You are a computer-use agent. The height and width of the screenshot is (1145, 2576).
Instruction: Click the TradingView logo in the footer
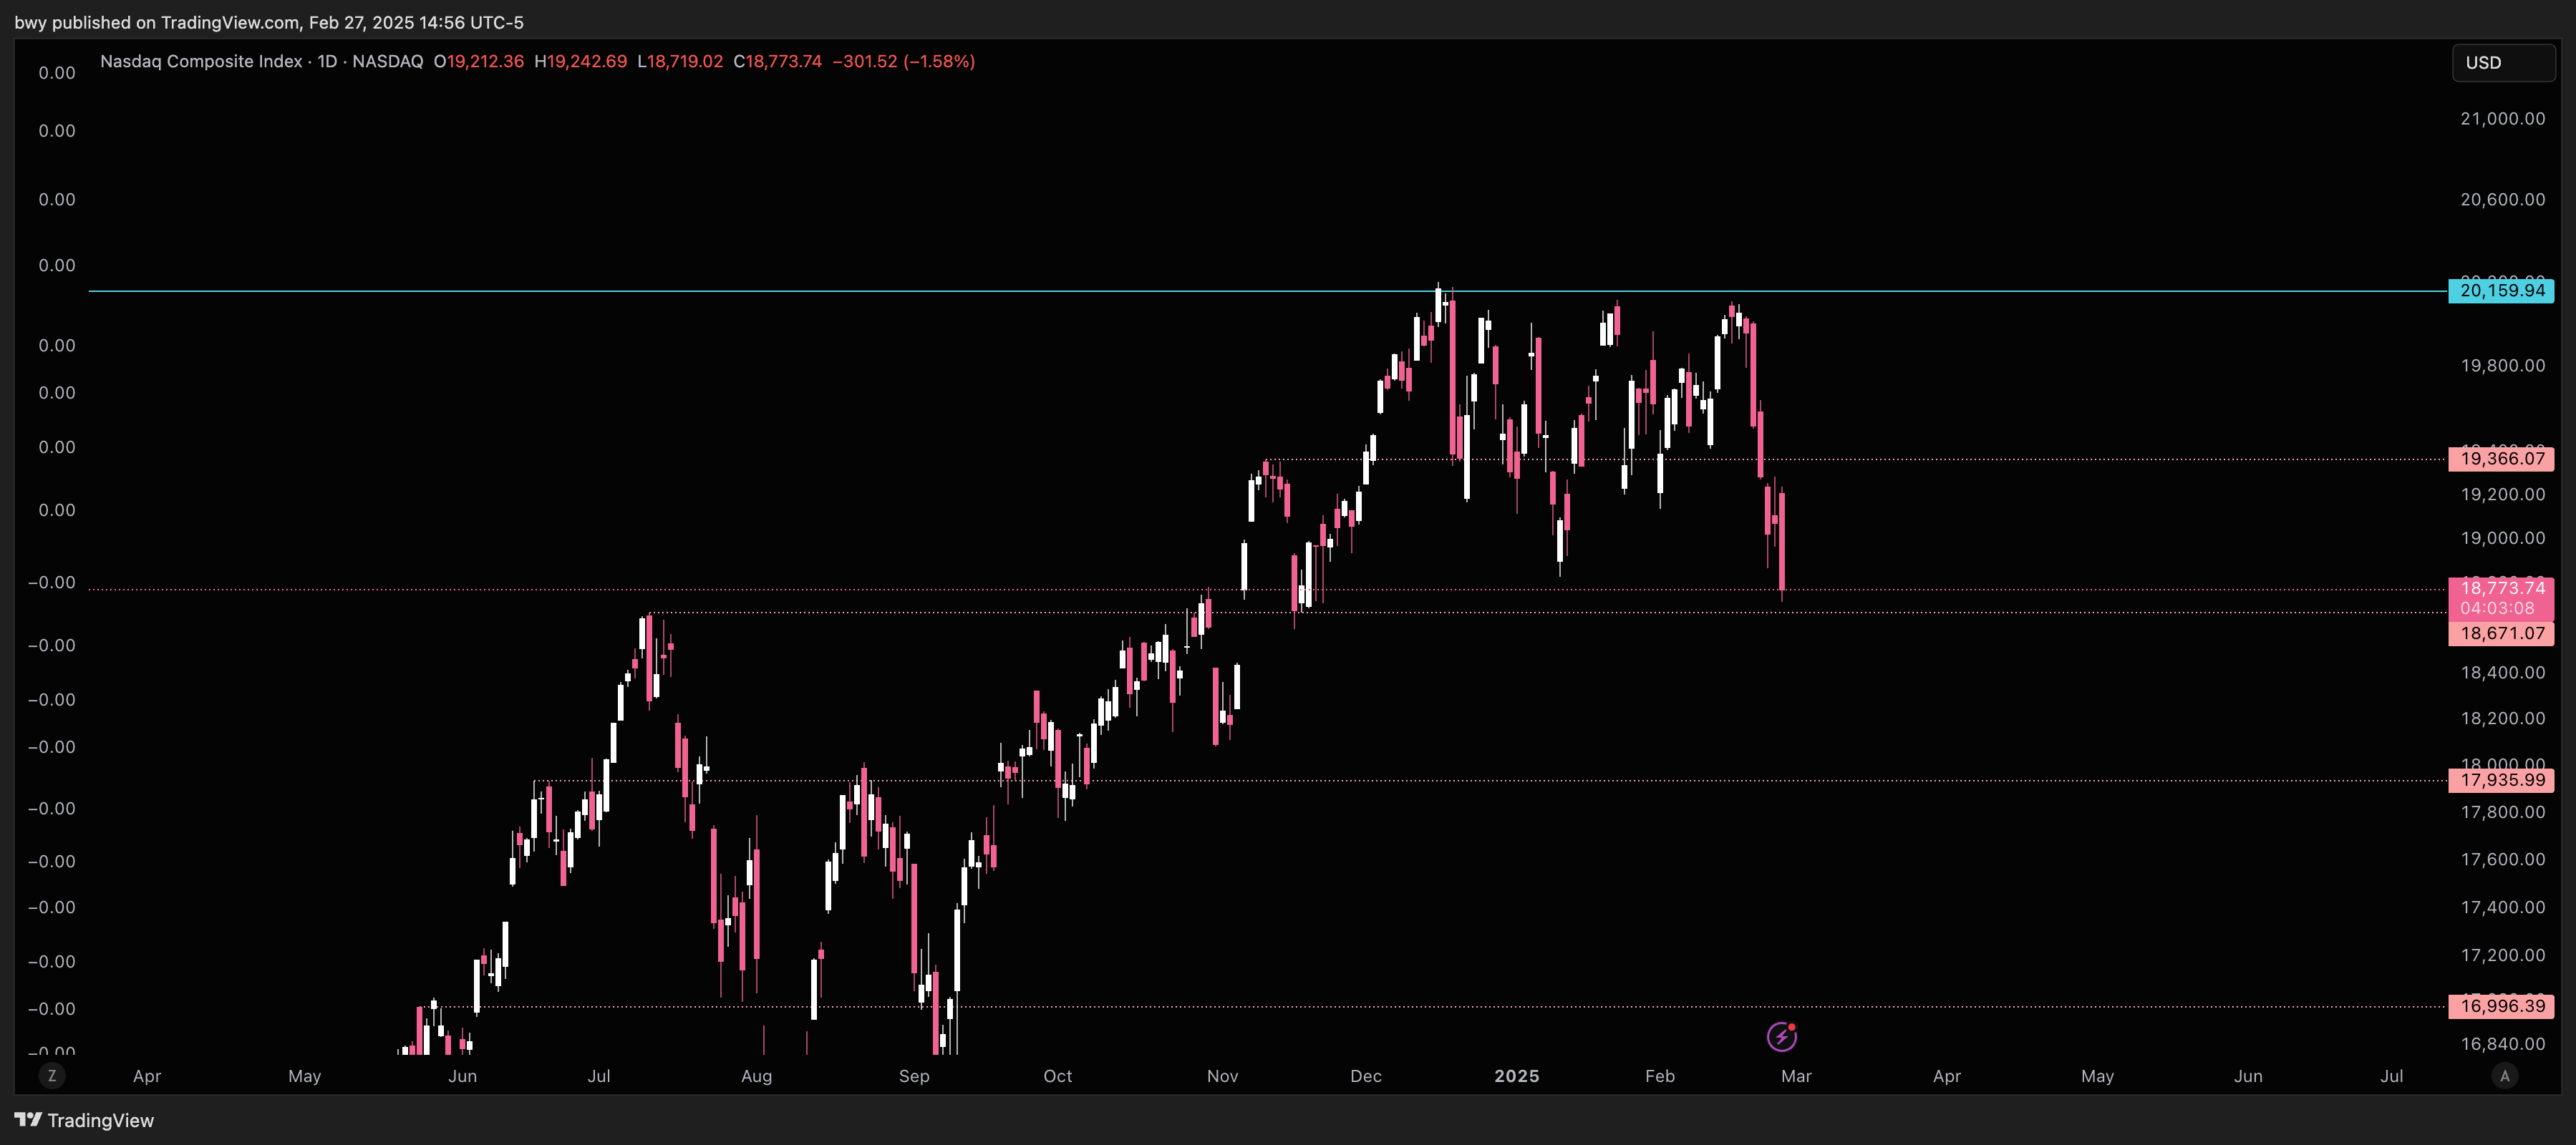(84, 1120)
